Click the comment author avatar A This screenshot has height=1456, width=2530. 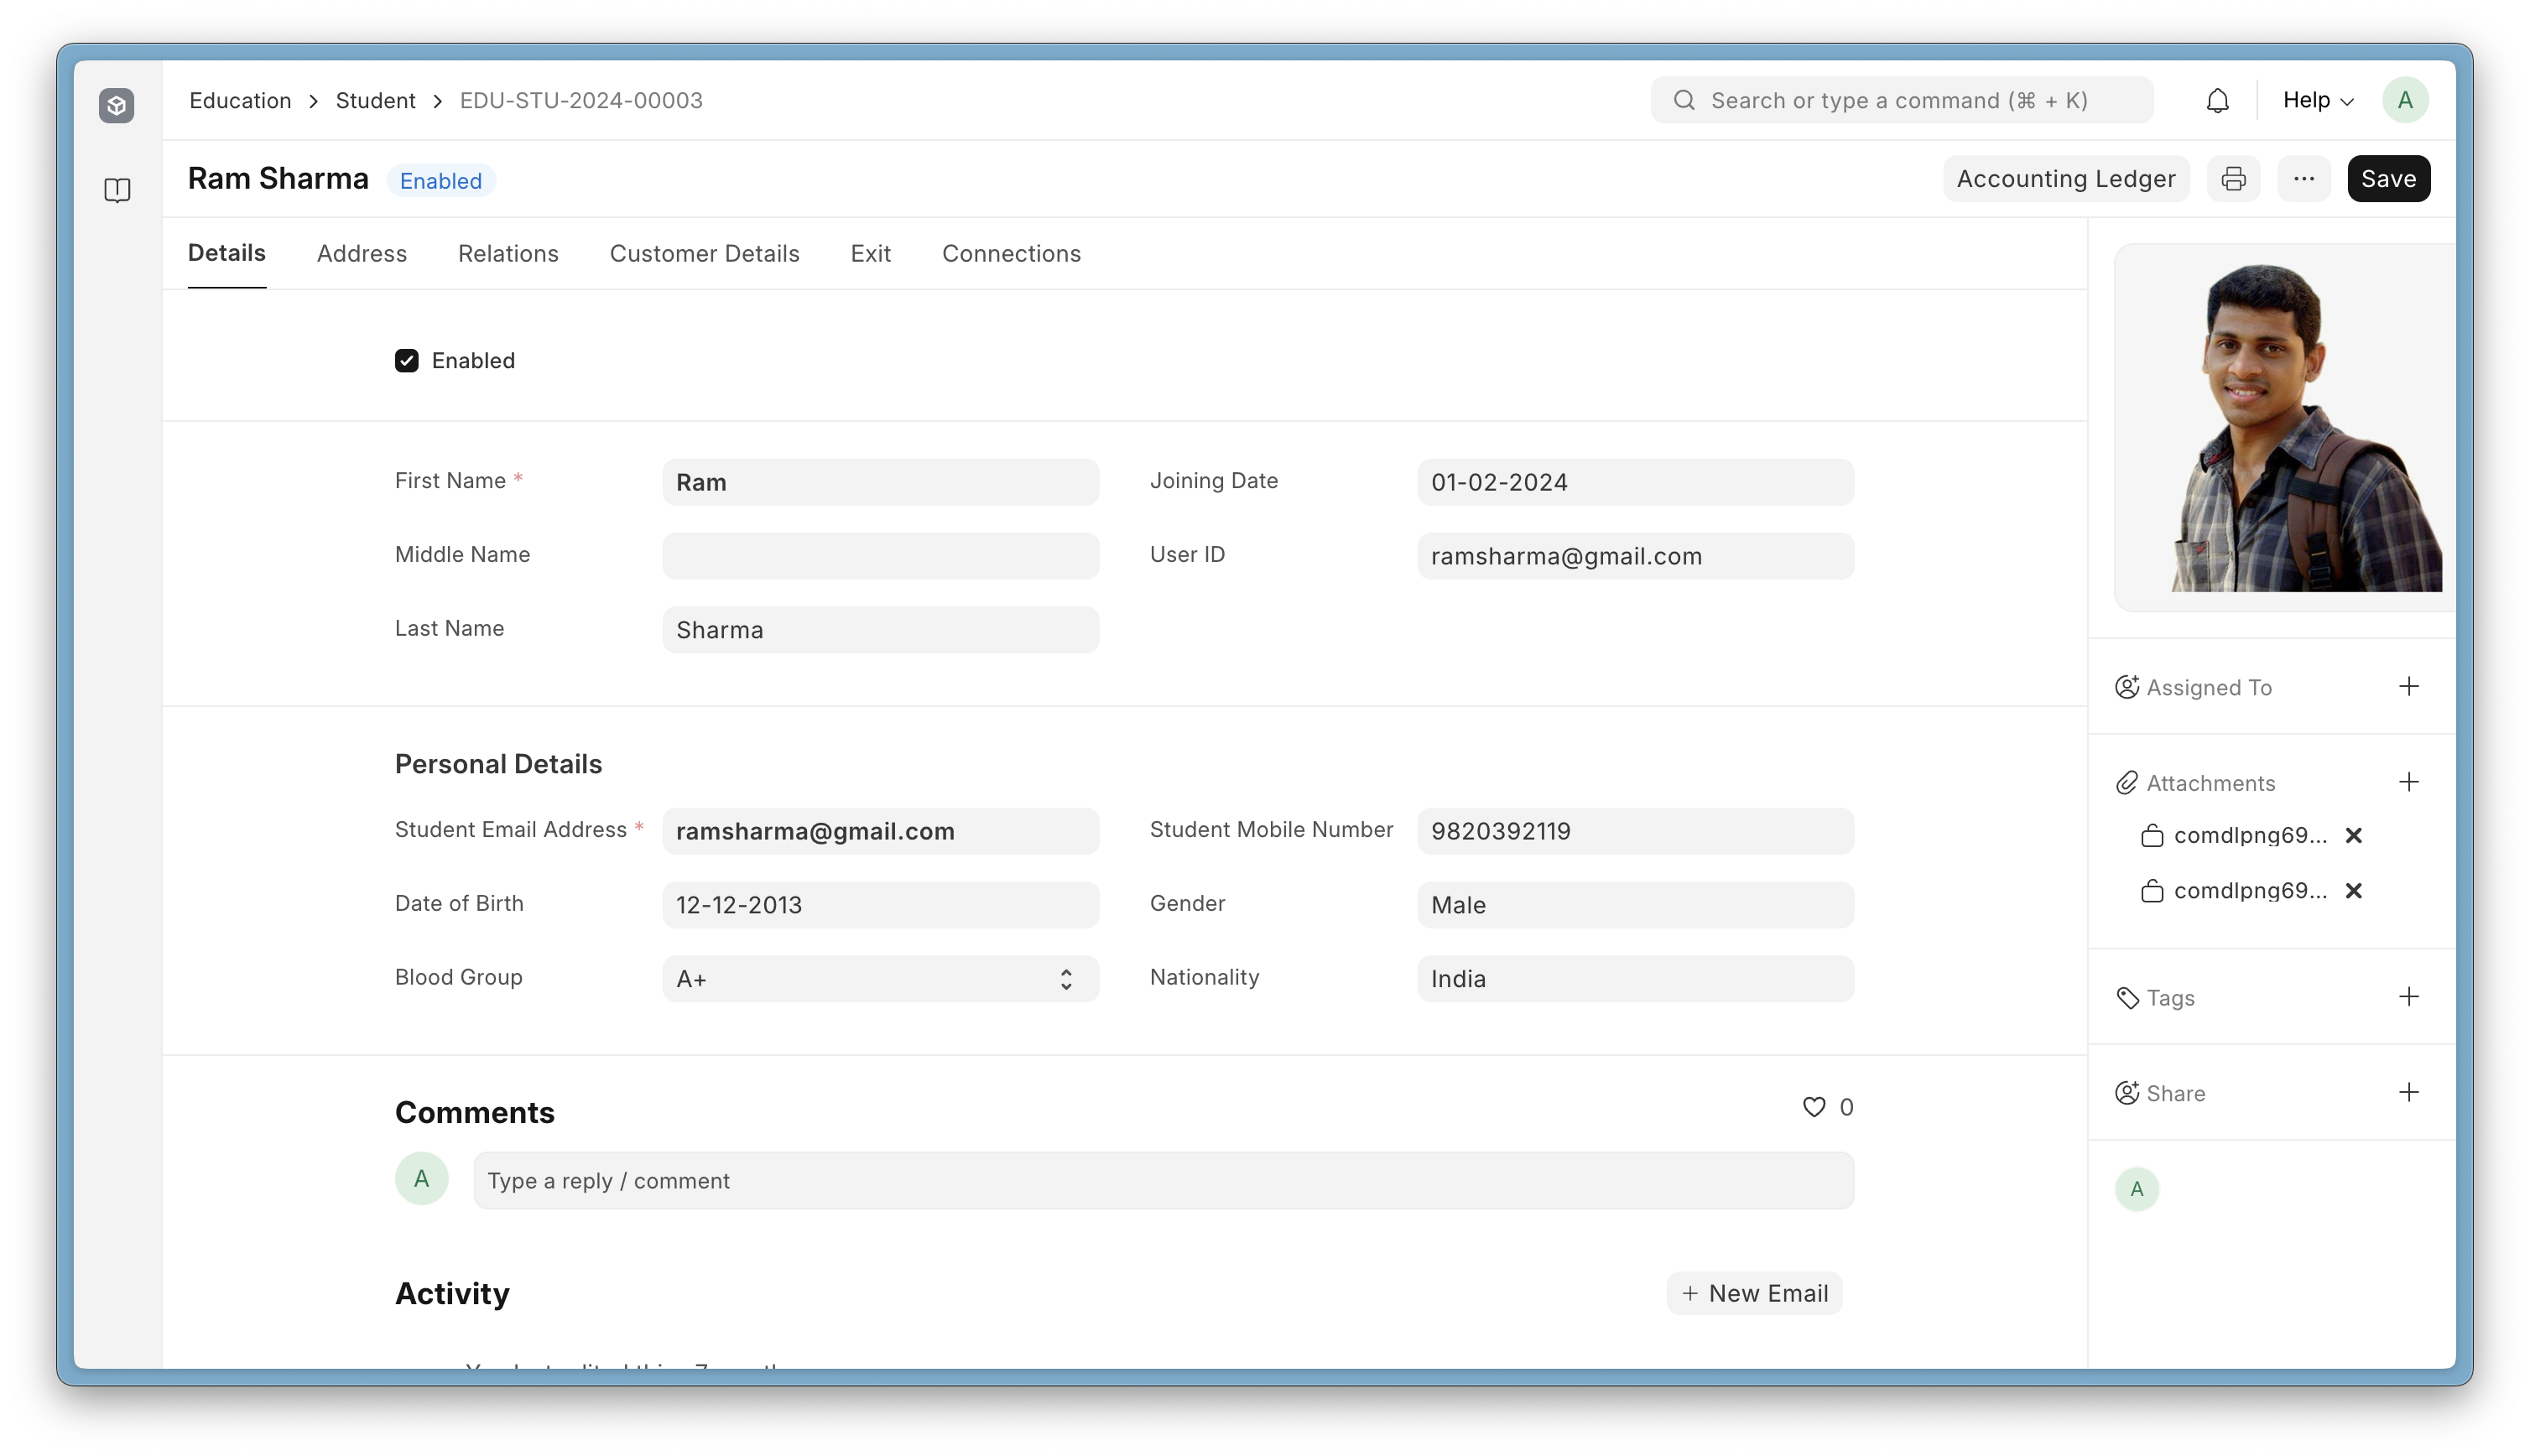[x=421, y=1179]
